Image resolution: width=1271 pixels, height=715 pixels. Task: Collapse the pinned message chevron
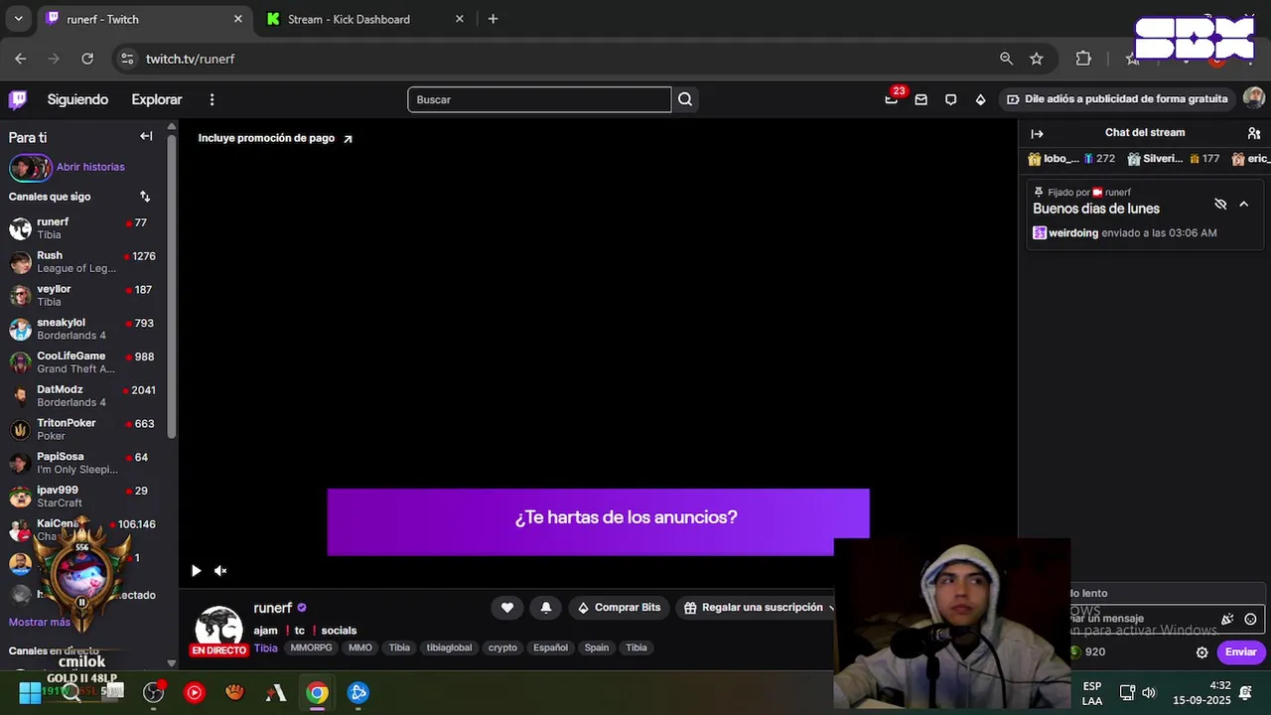[1244, 204]
